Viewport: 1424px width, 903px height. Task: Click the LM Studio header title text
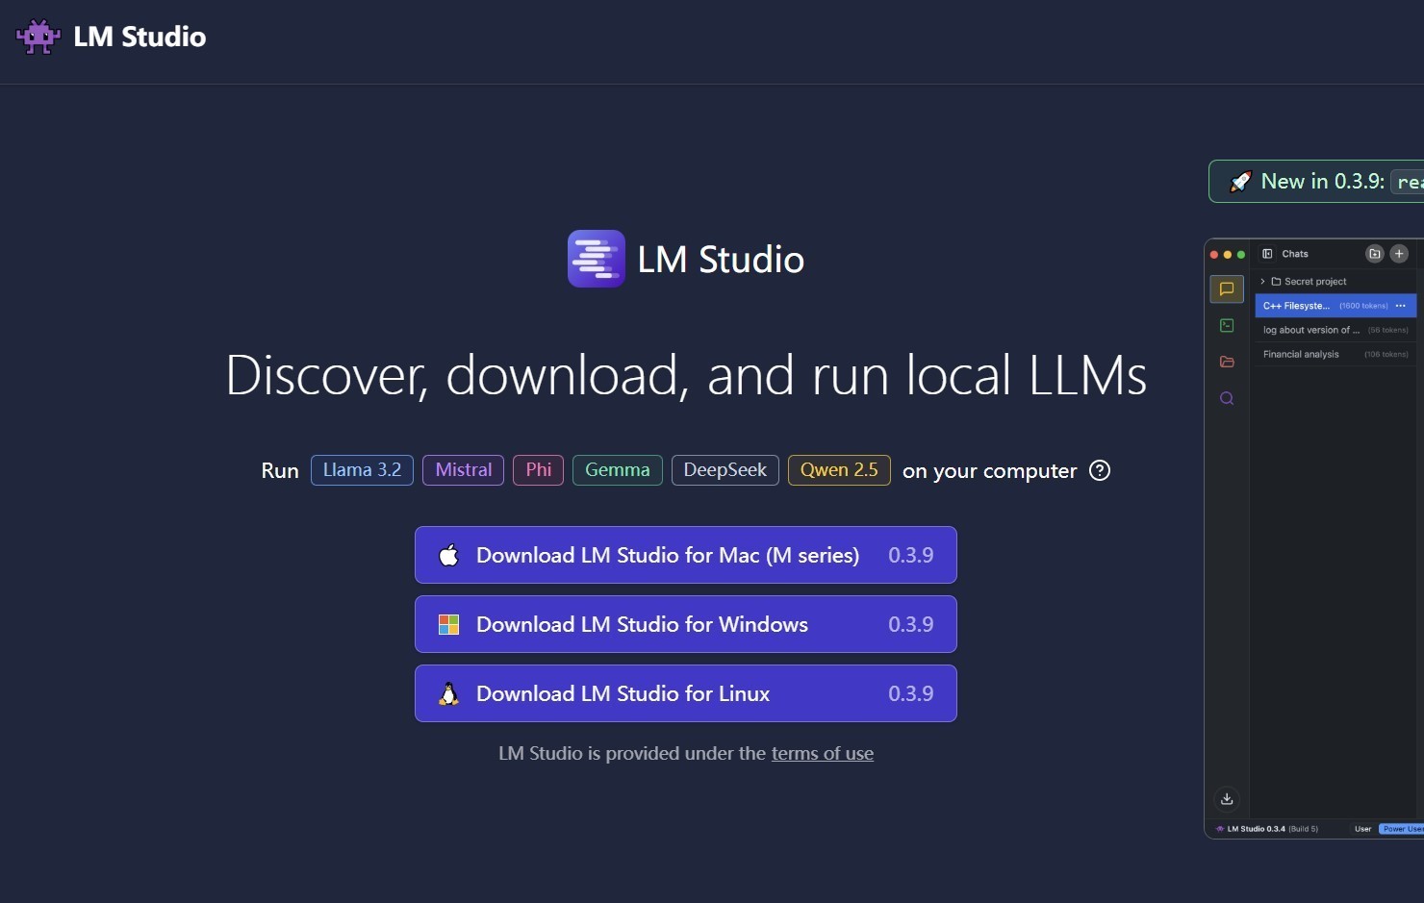[140, 37]
